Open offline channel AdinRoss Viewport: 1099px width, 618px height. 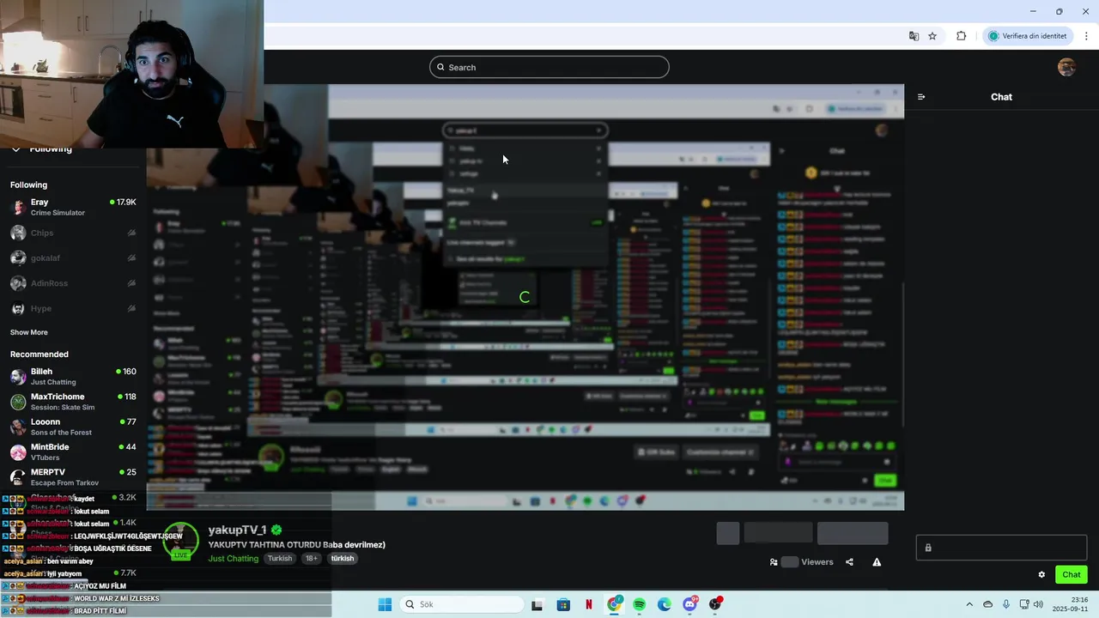coord(73,283)
